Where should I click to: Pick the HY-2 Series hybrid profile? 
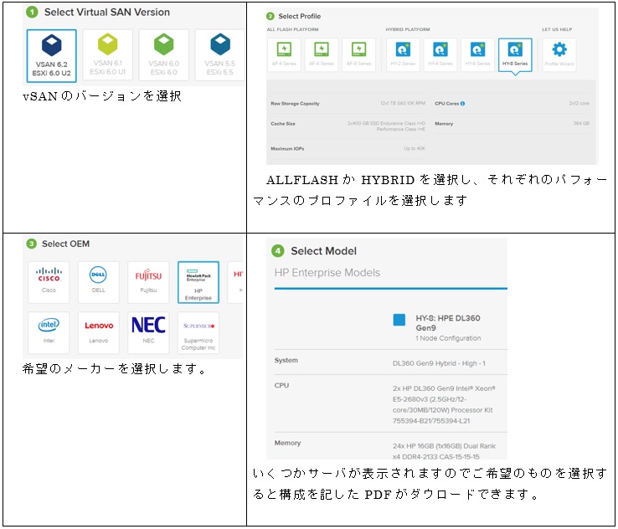click(403, 54)
